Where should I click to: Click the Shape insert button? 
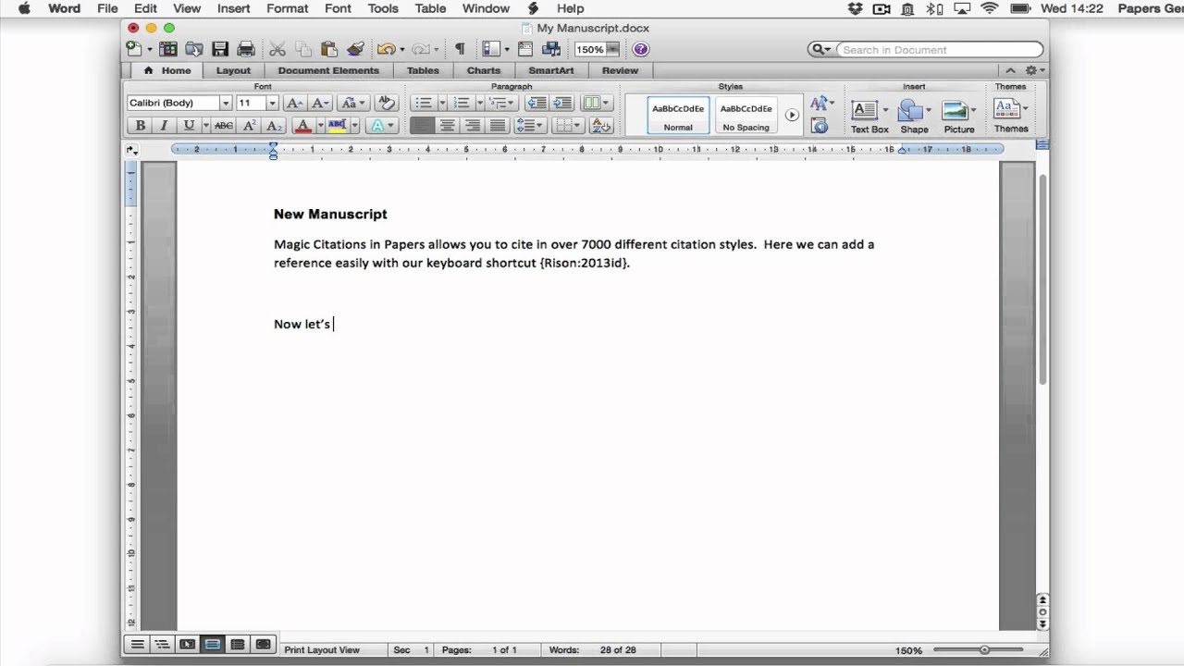[914, 116]
